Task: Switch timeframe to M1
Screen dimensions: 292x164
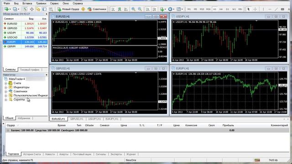Action: pos(189,9)
